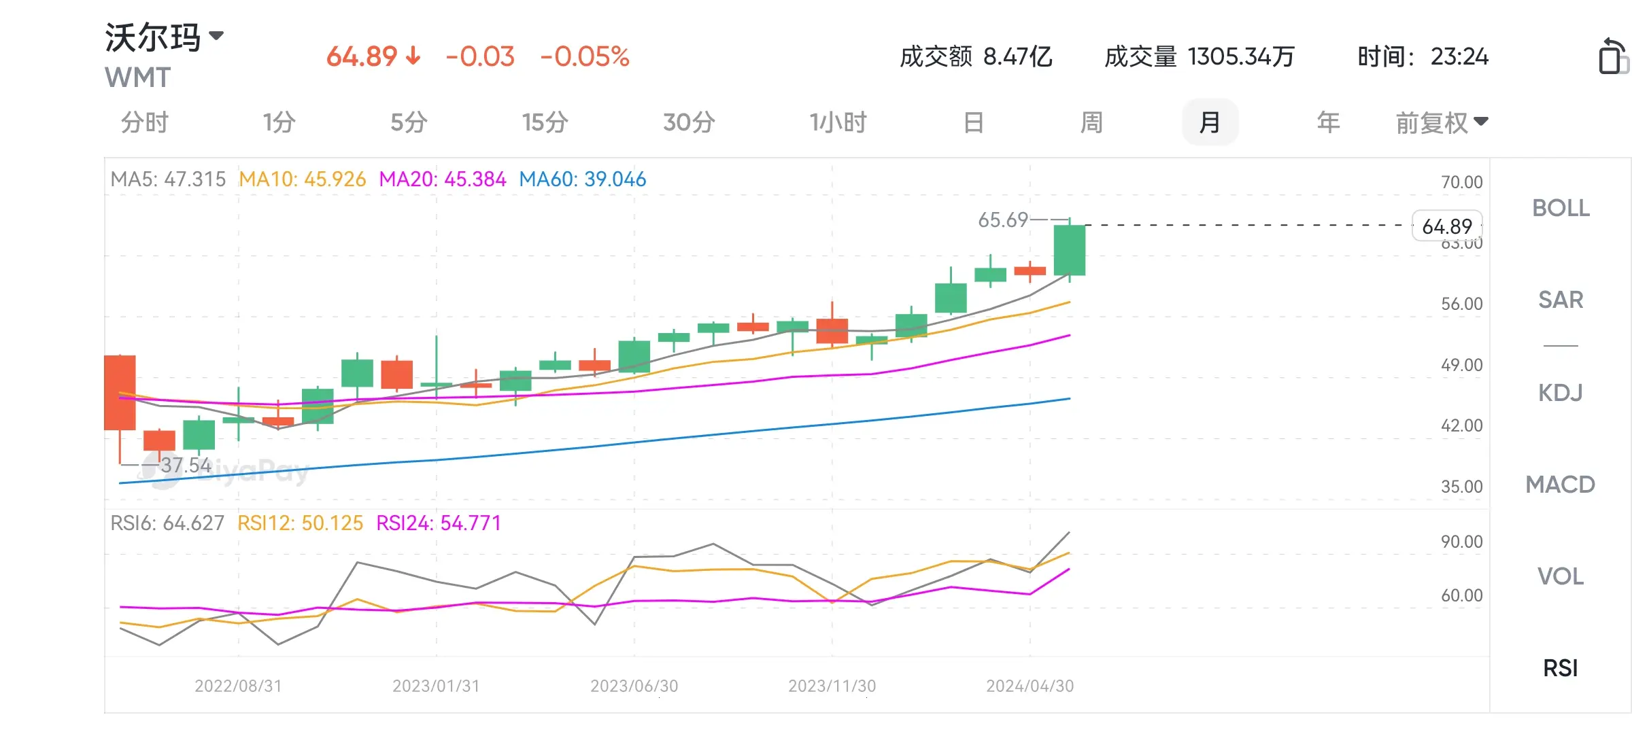Select the RSI indicator

(1561, 668)
